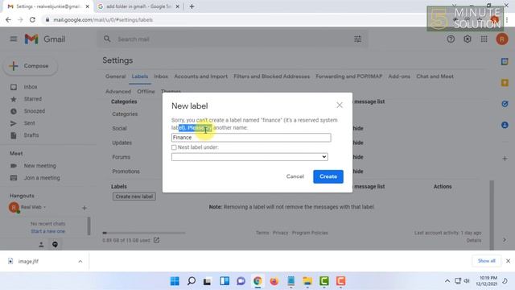The width and height of the screenshot is (515, 290).
Task: Open Forwarding and POP/IMAP tab
Action: [348, 77]
